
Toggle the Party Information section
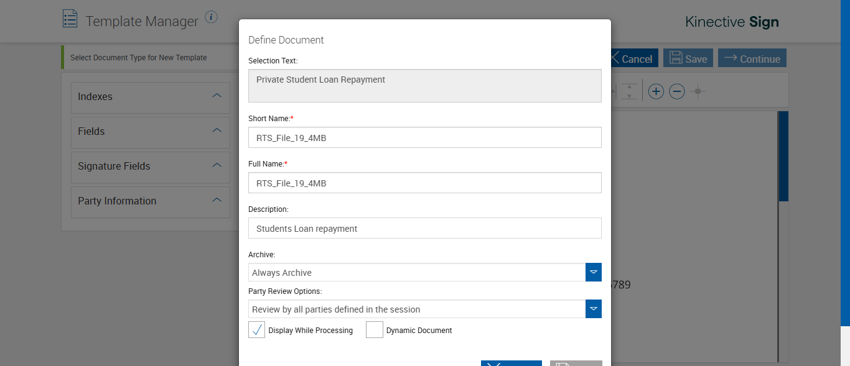tap(217, 201)
